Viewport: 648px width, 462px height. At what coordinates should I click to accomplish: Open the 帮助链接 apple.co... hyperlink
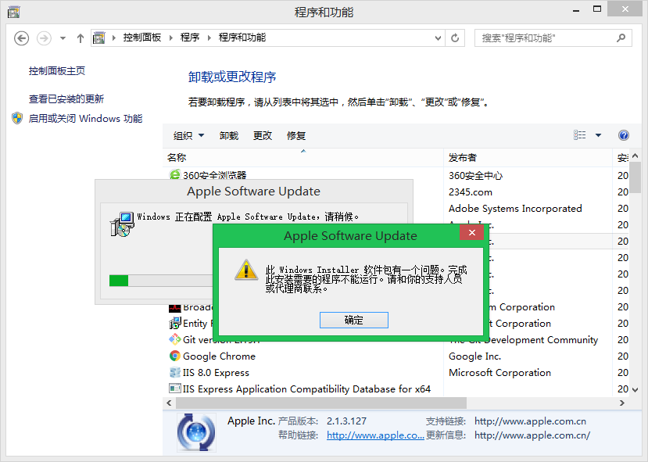[375, 435]
